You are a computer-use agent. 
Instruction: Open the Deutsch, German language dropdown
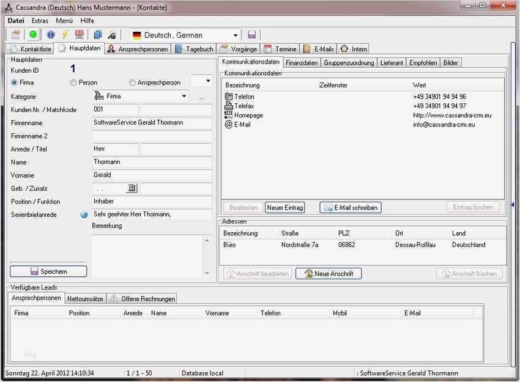tap(235, 35)
